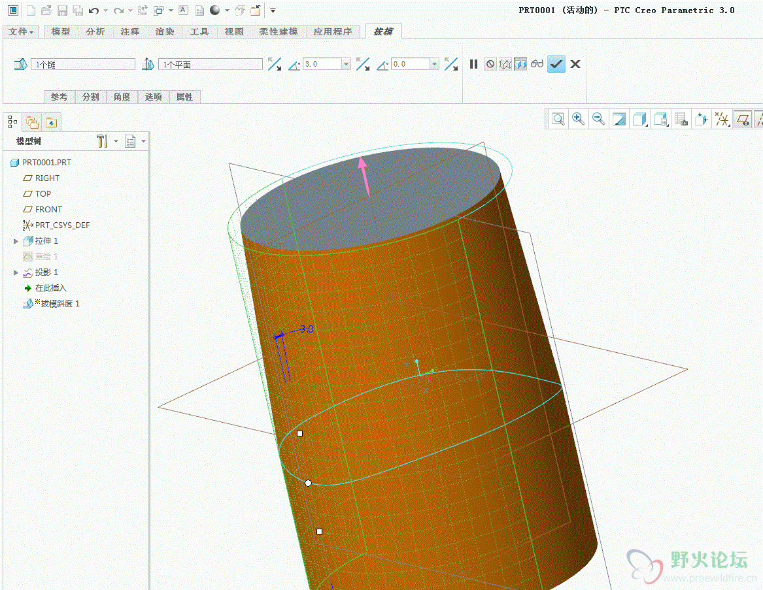
Task: Open the 0.0 angle value dropdown
Action: [x=435, y=64]
